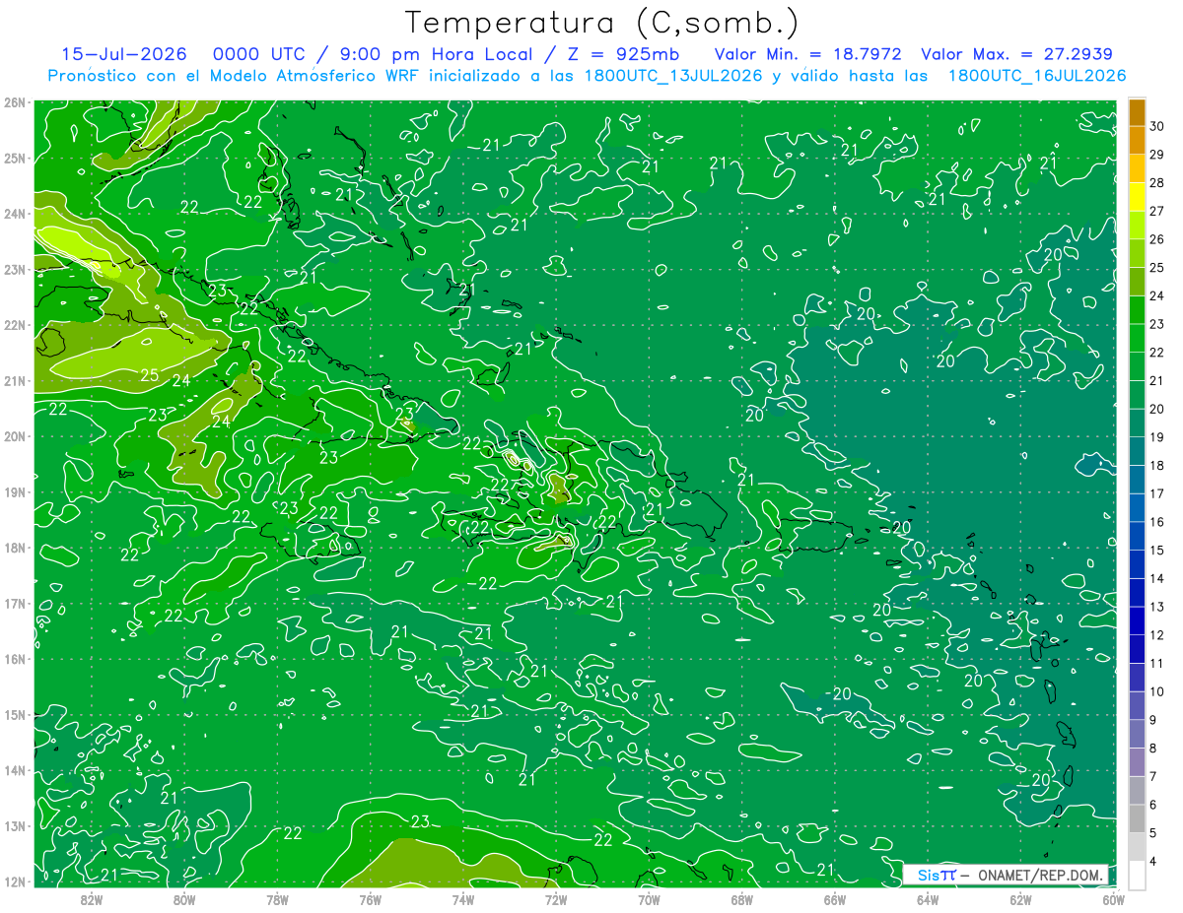The image size is (1183, 913).
Task: Click the color scale label "17"
Action: click(1157, 493)
